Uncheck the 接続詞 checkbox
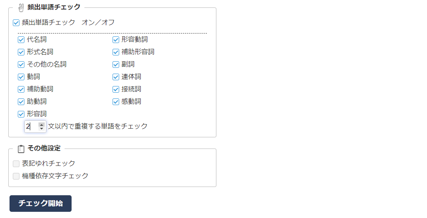 pos(116,89)
